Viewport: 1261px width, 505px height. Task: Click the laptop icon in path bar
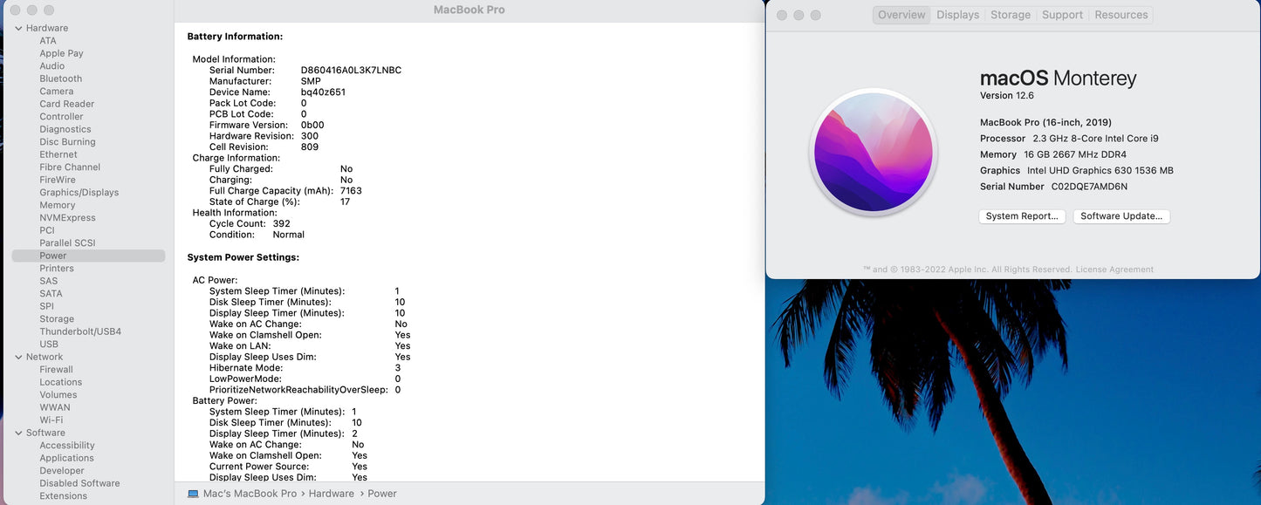(193, 494)
